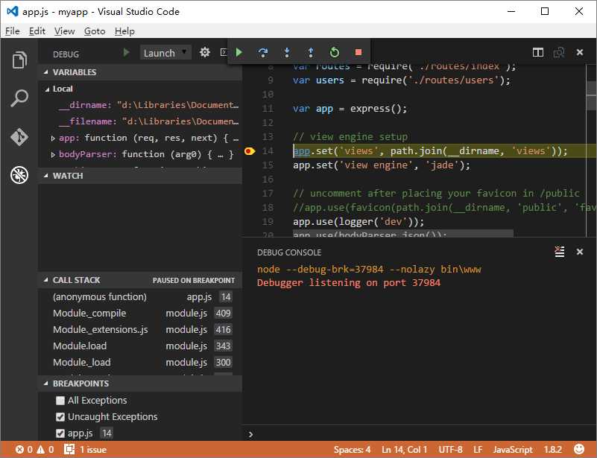Open the Launch configuration dropdown
Image resolution: width=597 pixels, height=458 pixels.
tap(165, 53)
